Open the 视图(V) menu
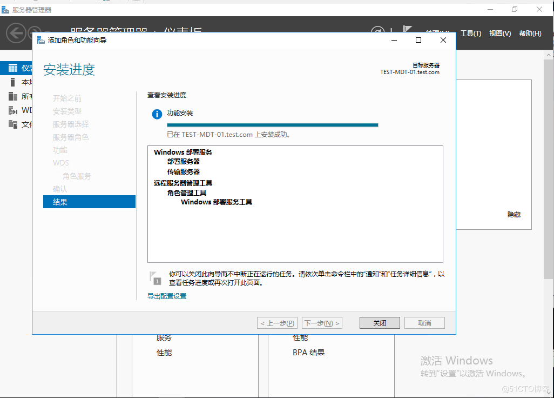The height and width of the screenshot is (398, 554). 500,33
